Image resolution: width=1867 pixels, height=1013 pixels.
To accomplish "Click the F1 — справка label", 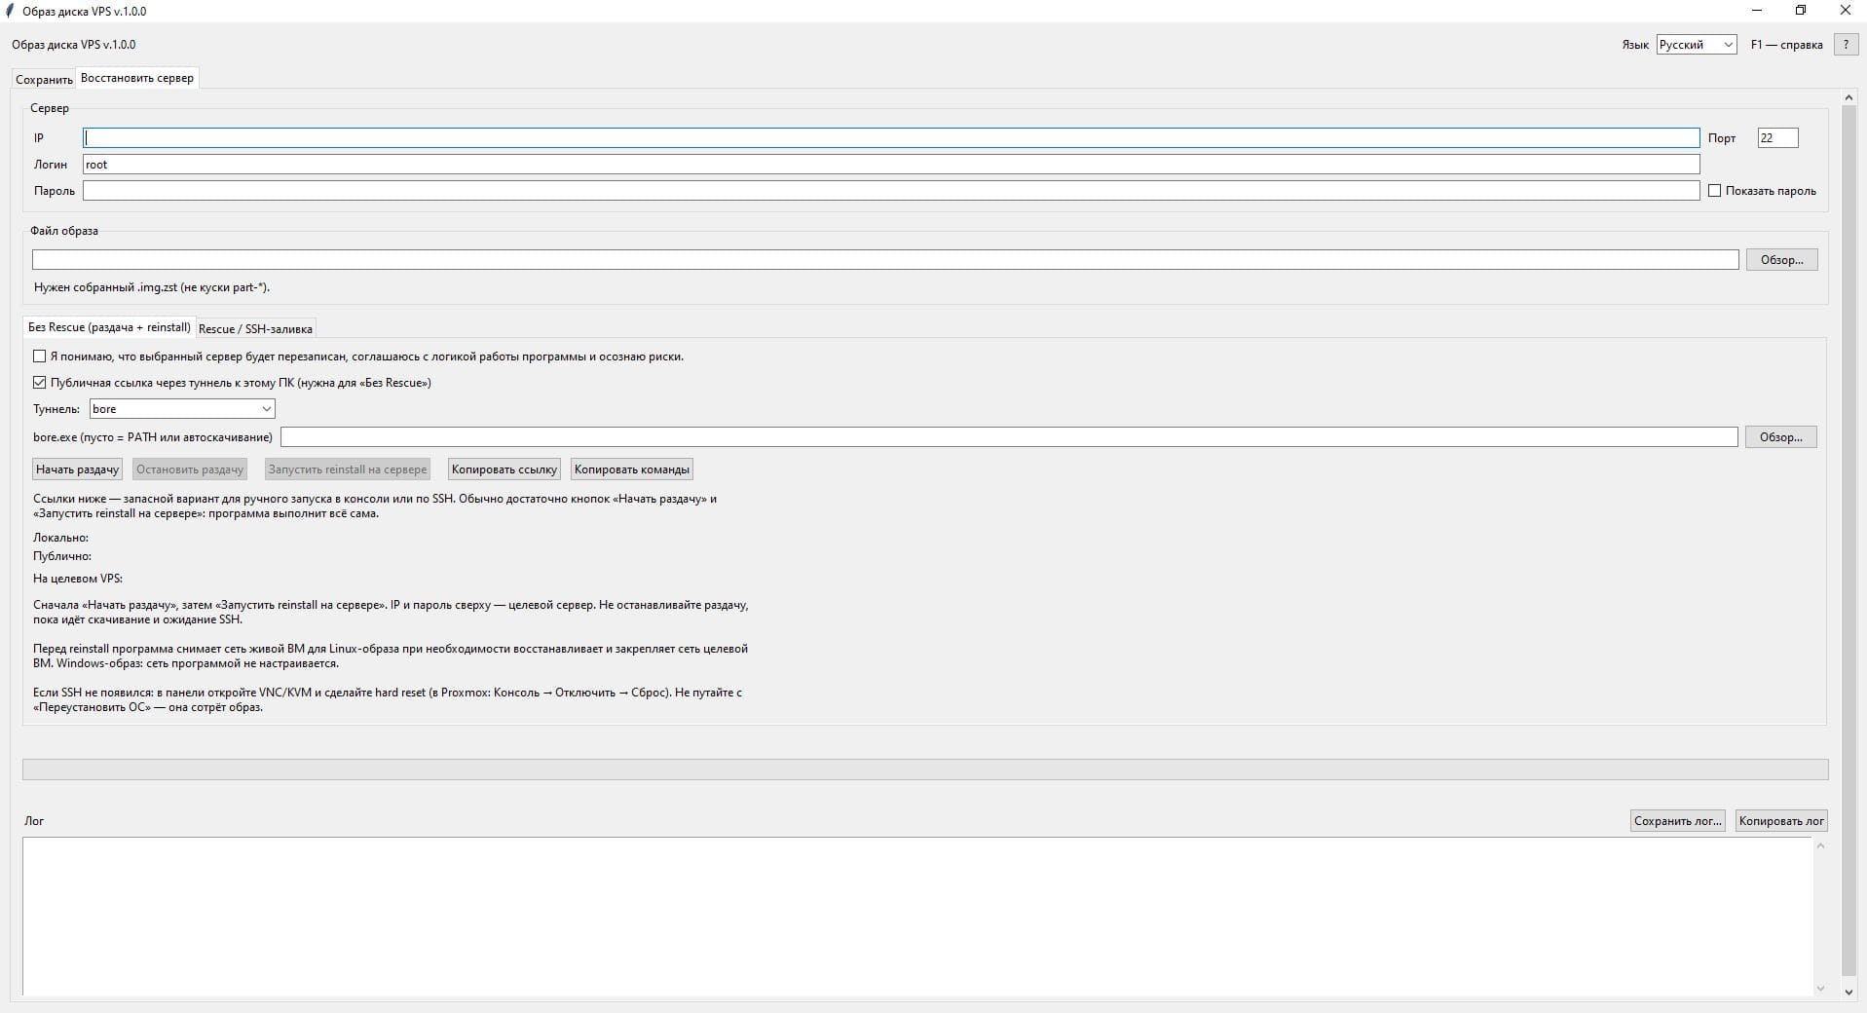I will [1786, 45].
